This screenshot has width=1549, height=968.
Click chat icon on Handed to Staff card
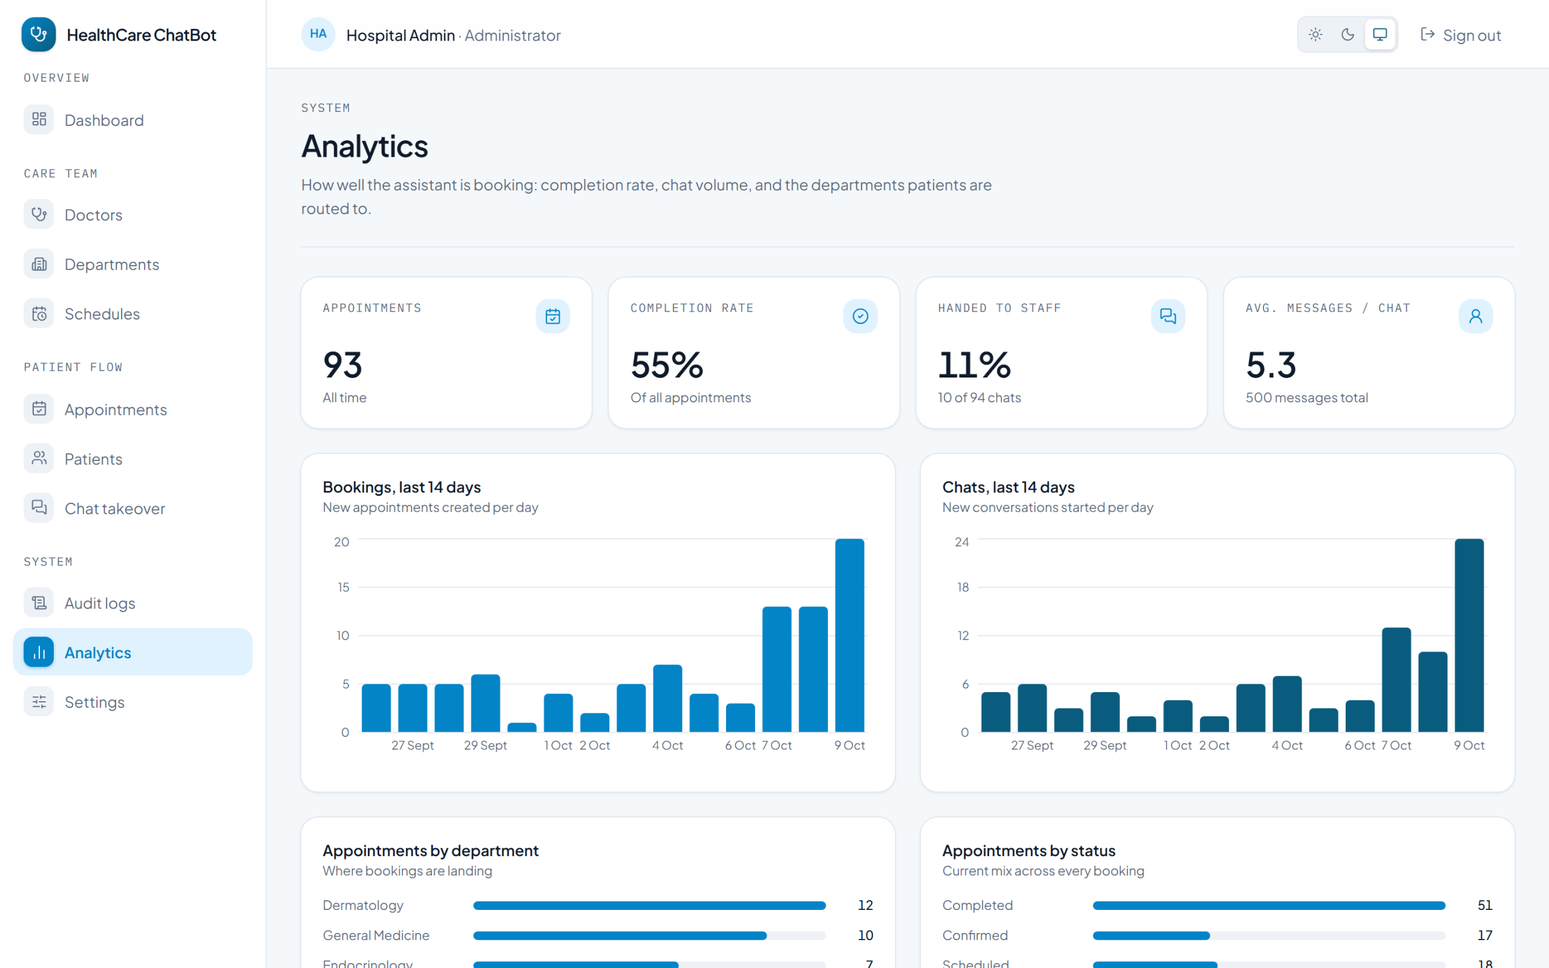pyautogui.click(x=1168, y=316)
